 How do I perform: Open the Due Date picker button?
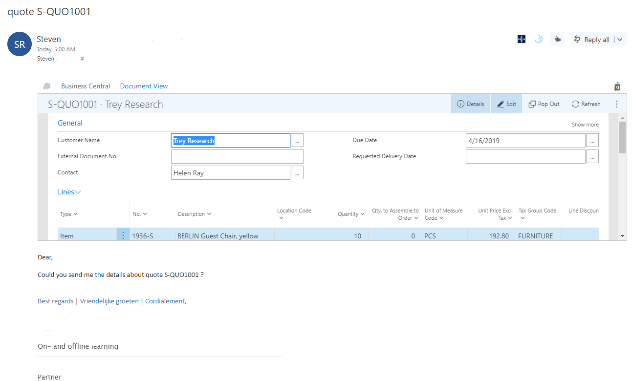(x=592, y=141)
